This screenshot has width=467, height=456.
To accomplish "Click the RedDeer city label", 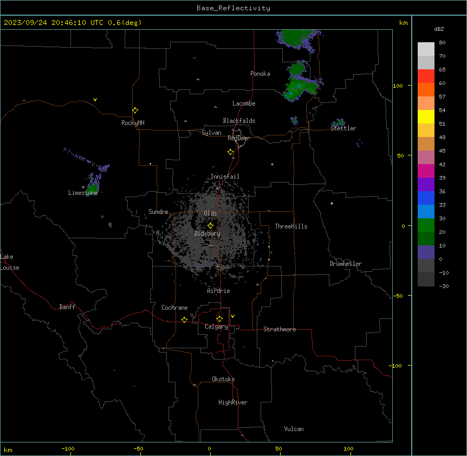I will click(x=238, y=138).
